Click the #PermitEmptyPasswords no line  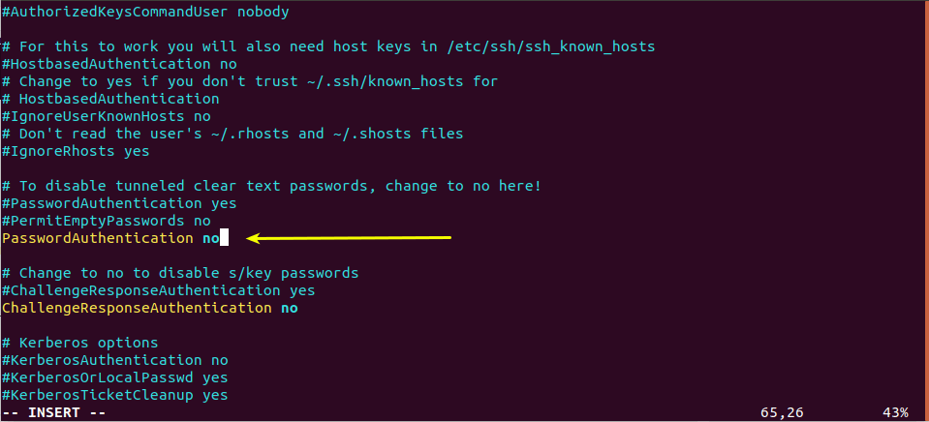click(106, 221)
